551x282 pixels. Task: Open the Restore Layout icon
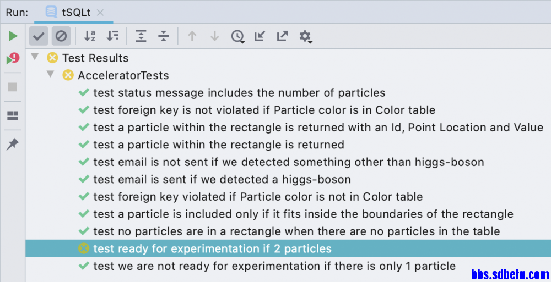pos(13,115)
